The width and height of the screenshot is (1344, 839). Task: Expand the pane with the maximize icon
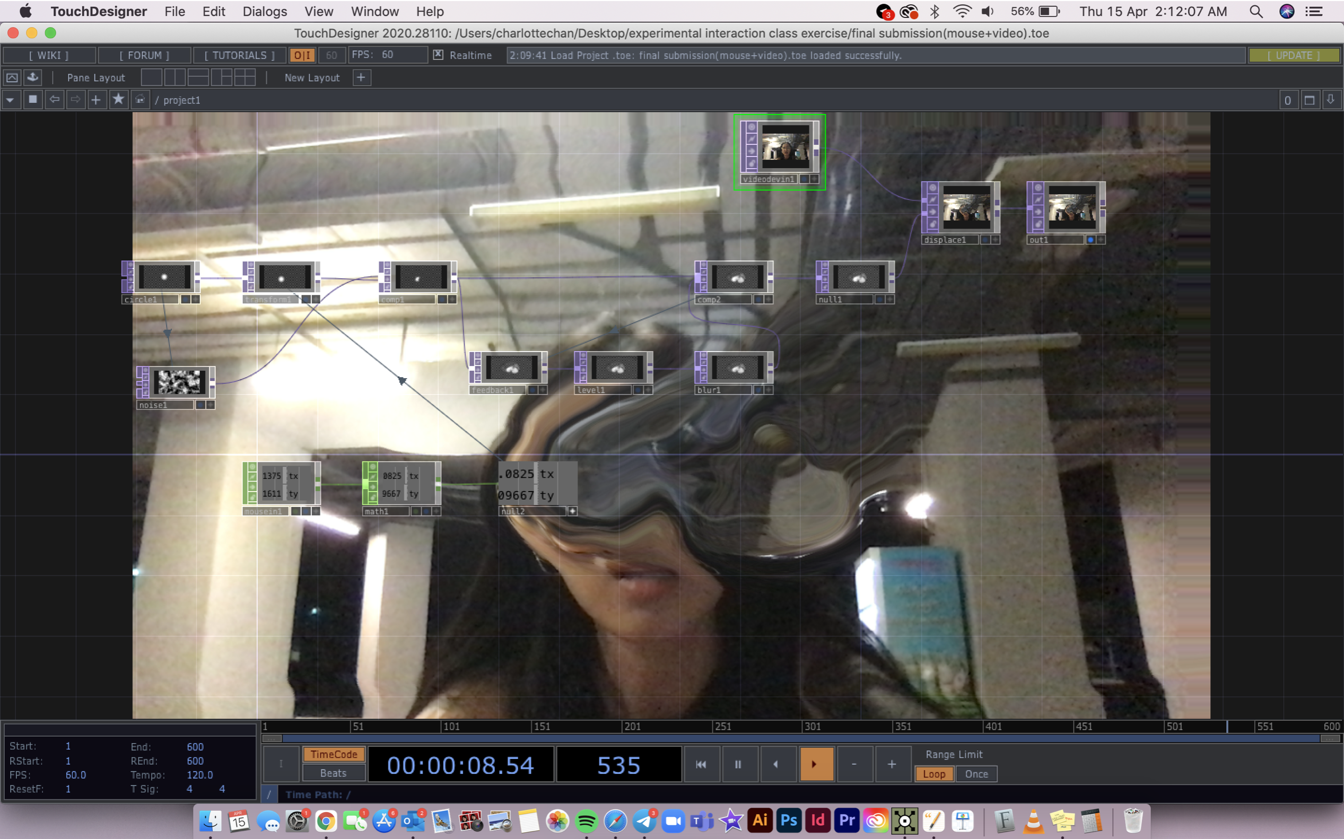[1310, 100]
